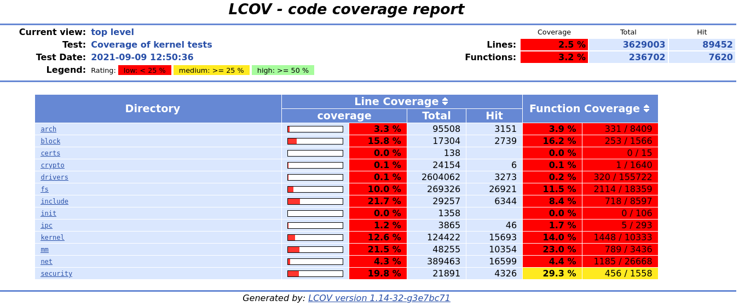This screenshot has width=739, height=306.
Task: Click the yellow medium rating legend swatch
Action: [211, 71]
